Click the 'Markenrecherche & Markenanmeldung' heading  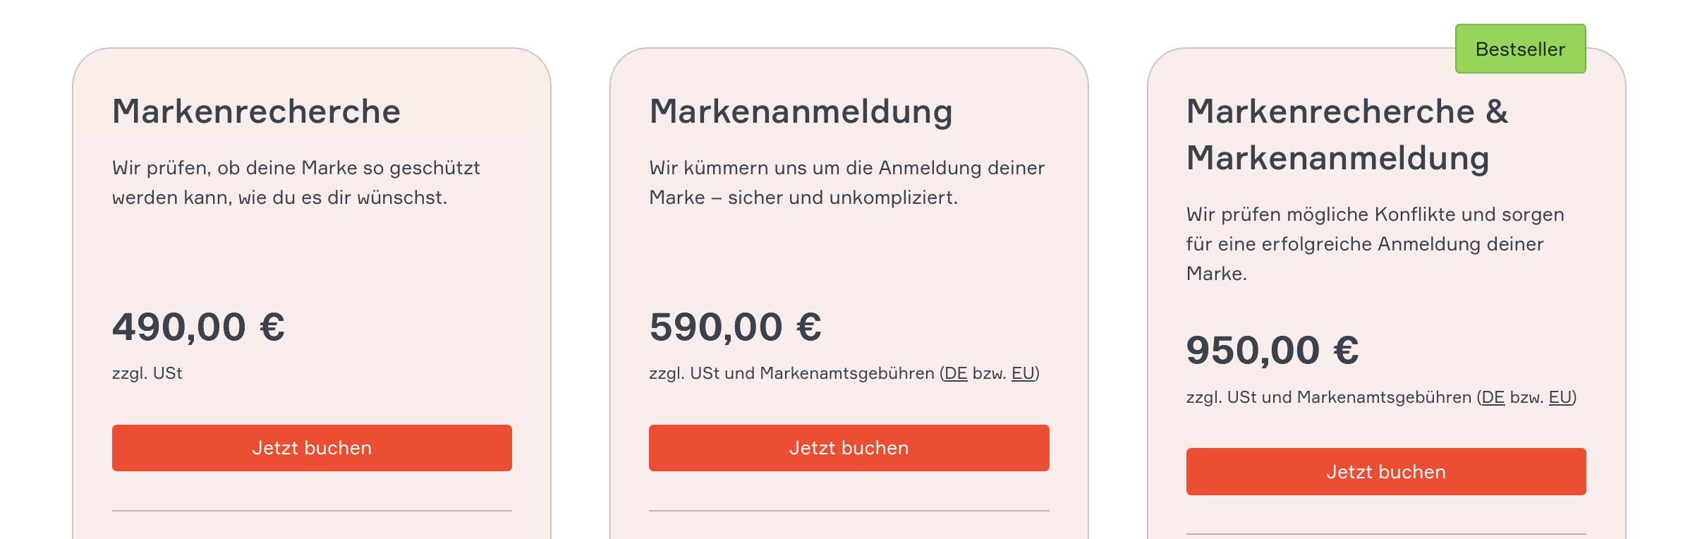pyautogui.click(x=1347, y=134)
